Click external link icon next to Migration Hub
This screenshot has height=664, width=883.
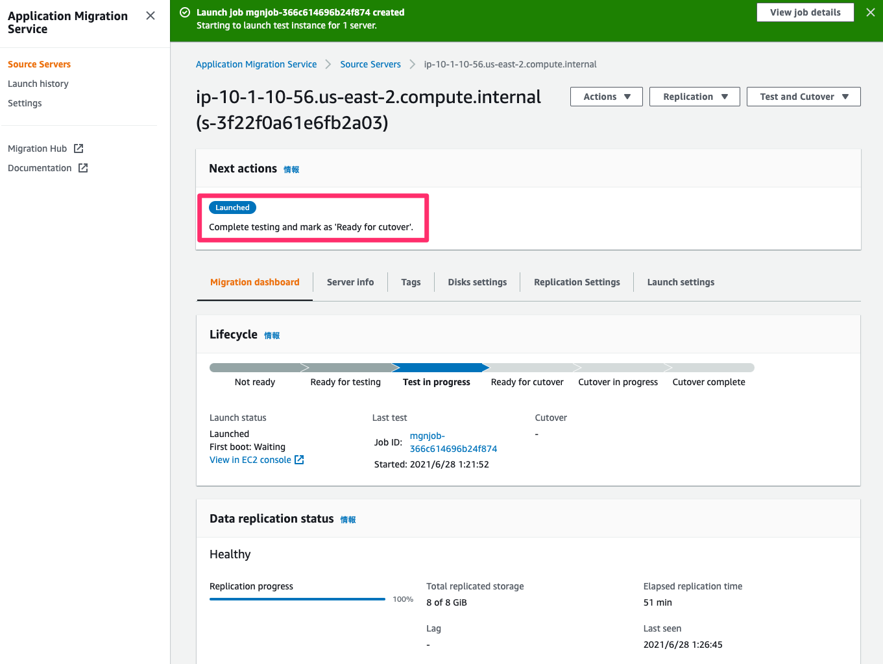coord(79,148)
